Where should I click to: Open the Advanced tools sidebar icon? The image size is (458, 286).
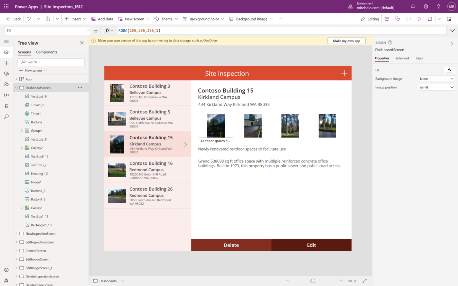point(6,106)
